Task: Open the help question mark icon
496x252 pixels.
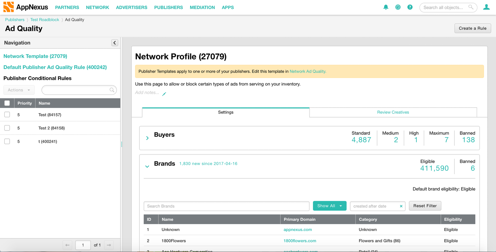Action: tap(410, 7)
